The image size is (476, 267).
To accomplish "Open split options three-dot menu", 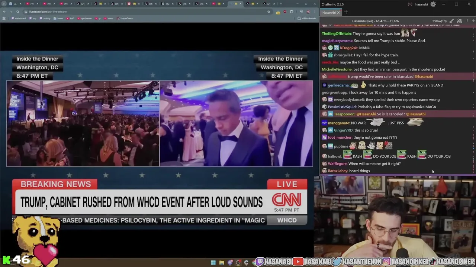I will (x=466, y=21).
